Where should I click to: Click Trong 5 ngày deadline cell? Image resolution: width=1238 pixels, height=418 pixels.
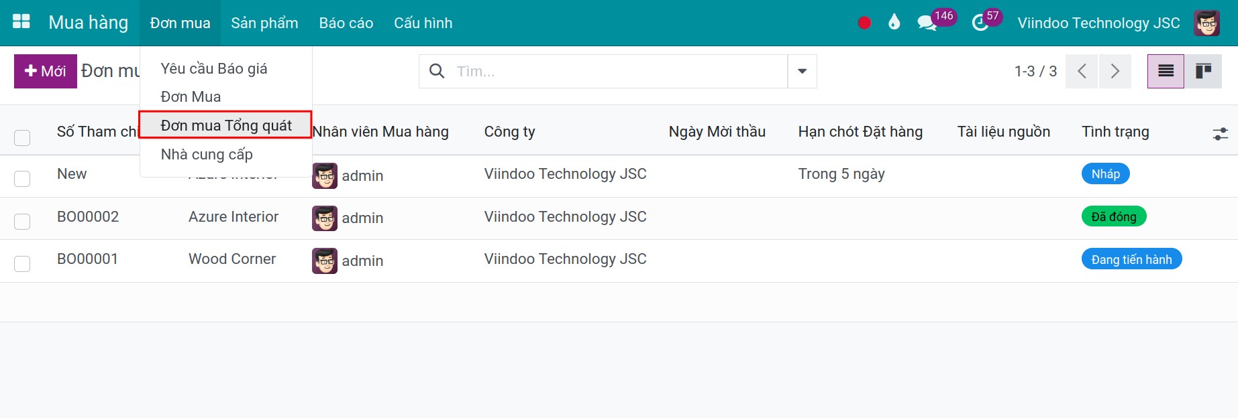[841, 174]
